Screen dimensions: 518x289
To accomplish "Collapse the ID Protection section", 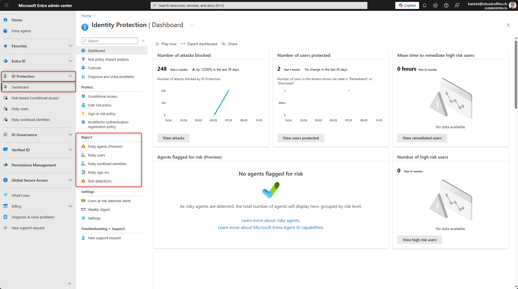I will pos(70,76).
